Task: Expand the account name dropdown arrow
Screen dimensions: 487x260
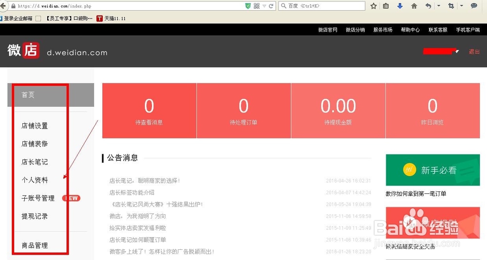Action: click(x=457, y=51)
